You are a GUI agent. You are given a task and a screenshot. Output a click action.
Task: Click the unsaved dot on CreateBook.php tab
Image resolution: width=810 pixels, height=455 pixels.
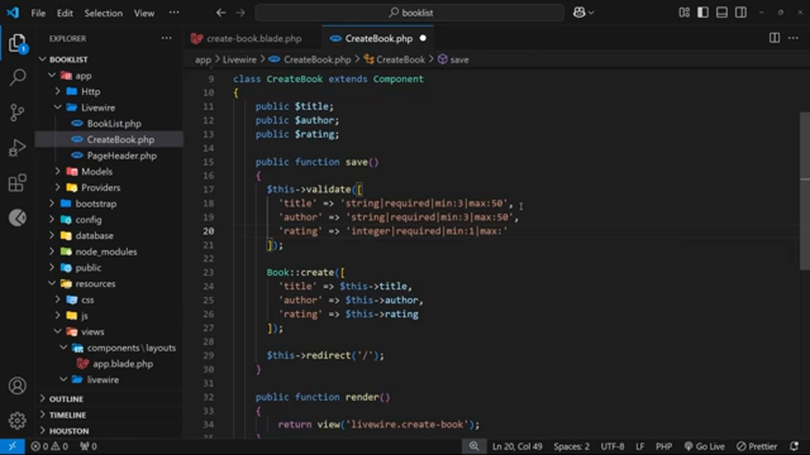point(423,39)
